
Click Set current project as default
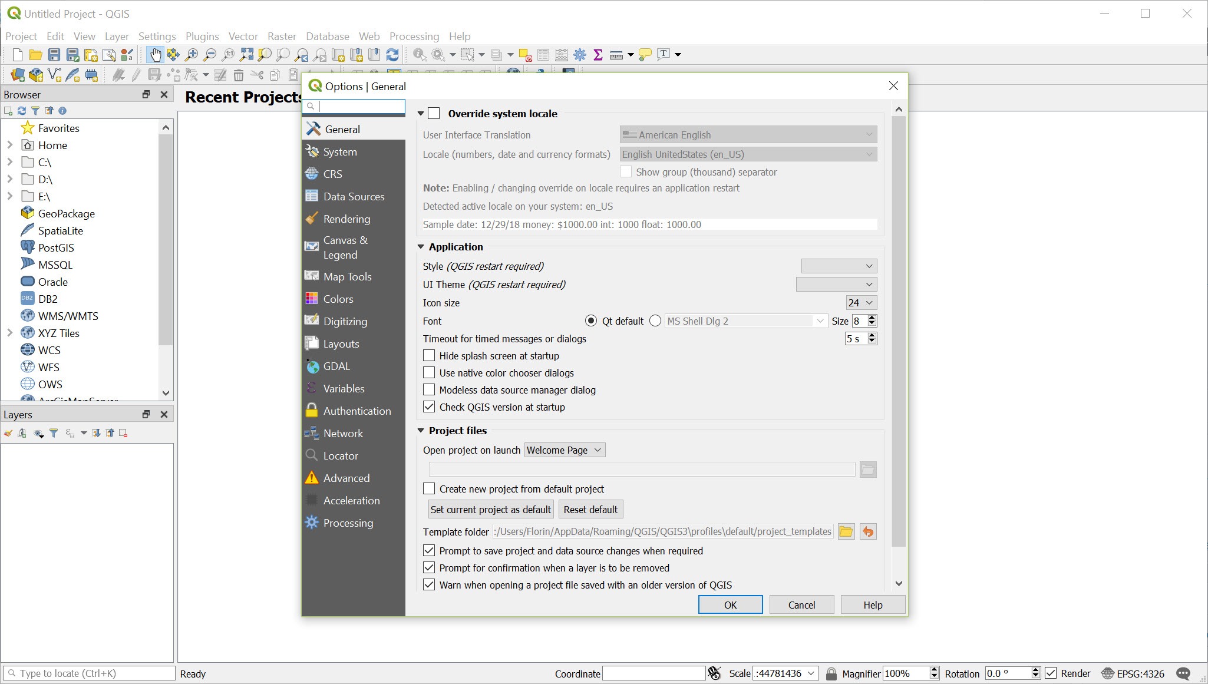490,510
